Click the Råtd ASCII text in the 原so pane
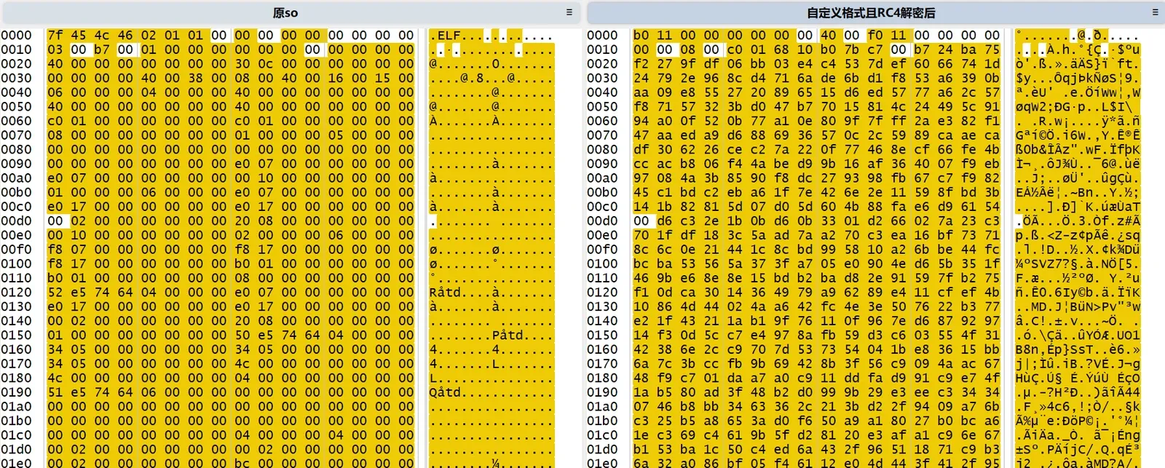The image size is (1165, 468). 446,292
